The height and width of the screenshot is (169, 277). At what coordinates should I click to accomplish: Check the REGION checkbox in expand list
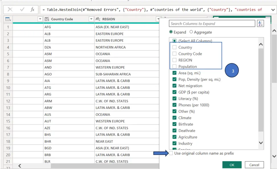click(x=174, y=60)
